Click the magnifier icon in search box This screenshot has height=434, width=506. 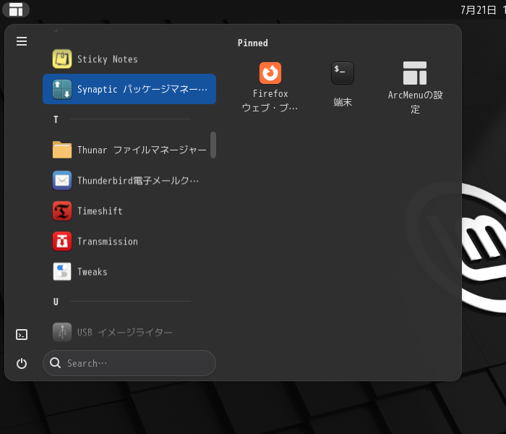(x=55, y=362)
